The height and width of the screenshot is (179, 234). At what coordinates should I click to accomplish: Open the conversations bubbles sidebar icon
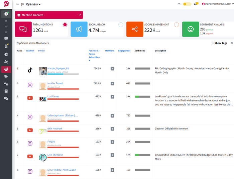coord(6,98)
